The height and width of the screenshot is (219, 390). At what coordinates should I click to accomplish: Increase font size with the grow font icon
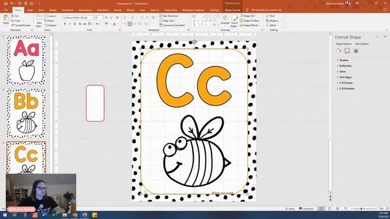(106, 18)
